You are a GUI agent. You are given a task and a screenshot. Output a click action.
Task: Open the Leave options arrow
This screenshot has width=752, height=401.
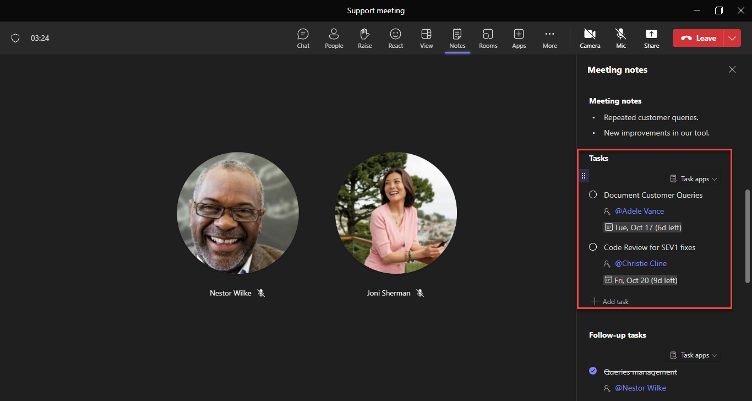pyautogui.click(x=732, y=38)
